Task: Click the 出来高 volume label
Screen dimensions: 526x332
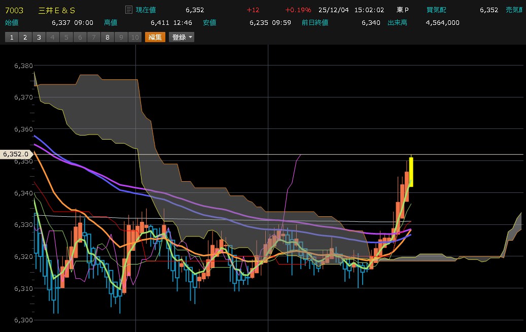Action: point(397,22)
